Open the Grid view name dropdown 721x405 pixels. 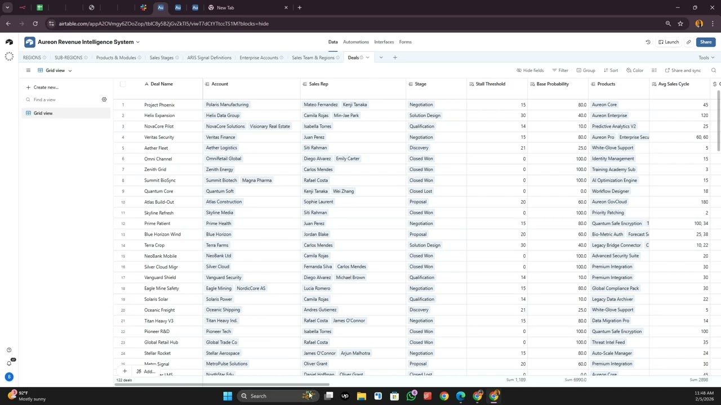[x=55, y=70]
